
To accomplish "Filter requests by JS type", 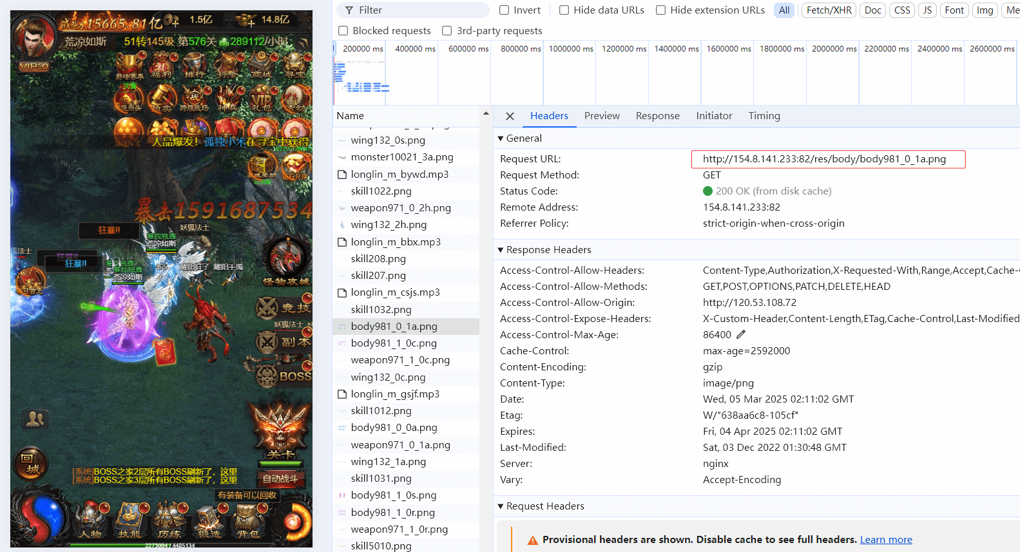I will point(927,10).
